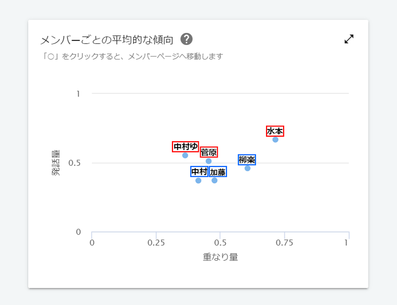
Task: Click the chart title メンバーごとの平均的な傾向
Action: point(107,40)
